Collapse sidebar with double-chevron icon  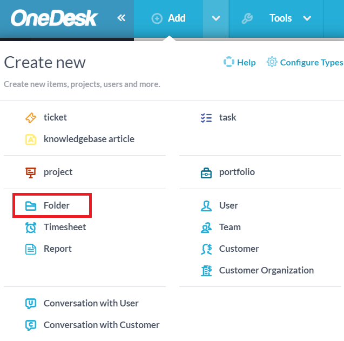point(122,18)
